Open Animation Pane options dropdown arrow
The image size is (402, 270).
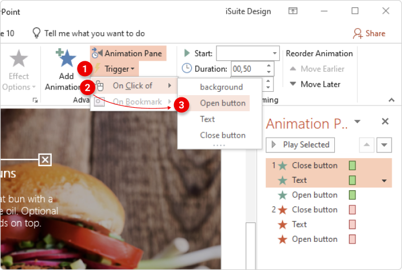pyautogui.click(x=357, y=122)
